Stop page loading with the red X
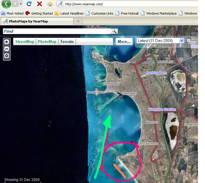 pyautogui.click(x=40, y=4)
